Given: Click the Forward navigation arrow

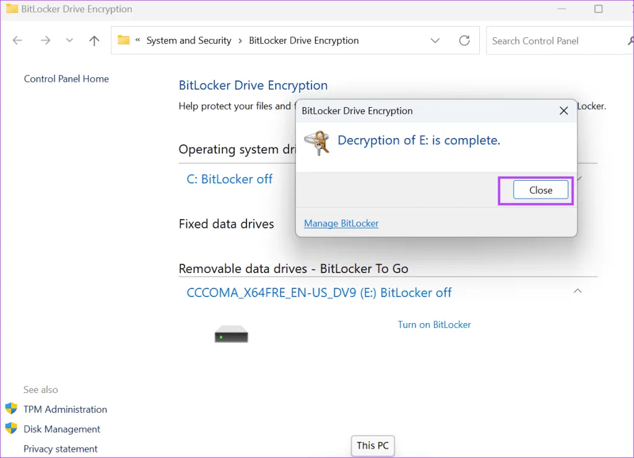Looking at the screenshot, I should [x=45, y=41].
